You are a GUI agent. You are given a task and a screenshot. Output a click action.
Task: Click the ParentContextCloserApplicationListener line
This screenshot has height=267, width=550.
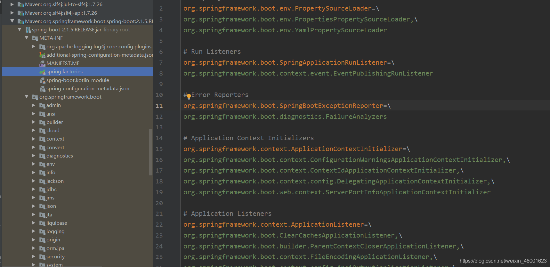tap(323, 246)
